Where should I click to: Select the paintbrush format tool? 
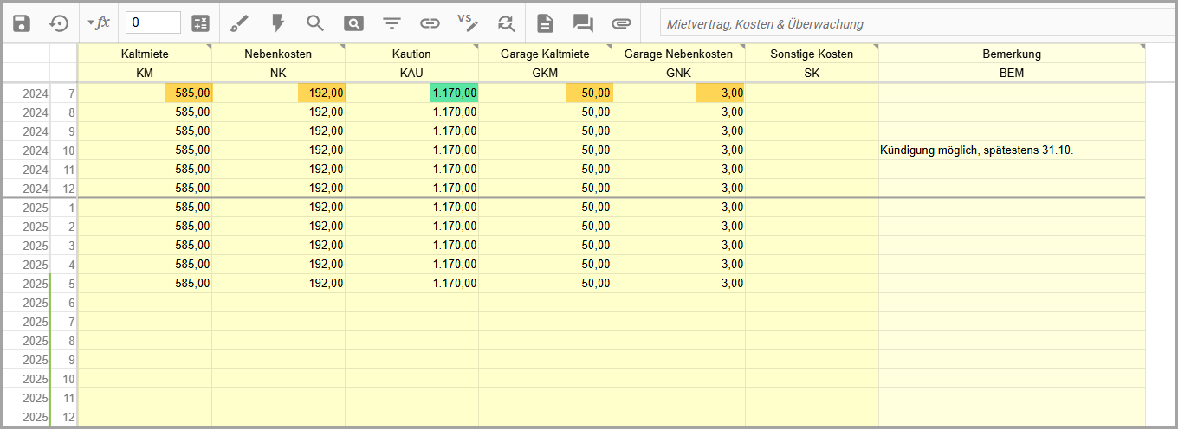point(239,23)
